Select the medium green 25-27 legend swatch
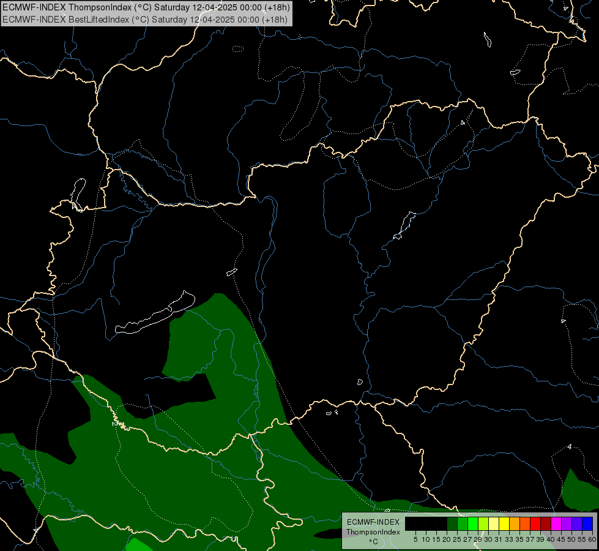Viewport: 599px width, 551px height. coord(463,523)
